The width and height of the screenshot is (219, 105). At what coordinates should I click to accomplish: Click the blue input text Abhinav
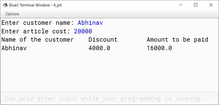coord(90,23)
